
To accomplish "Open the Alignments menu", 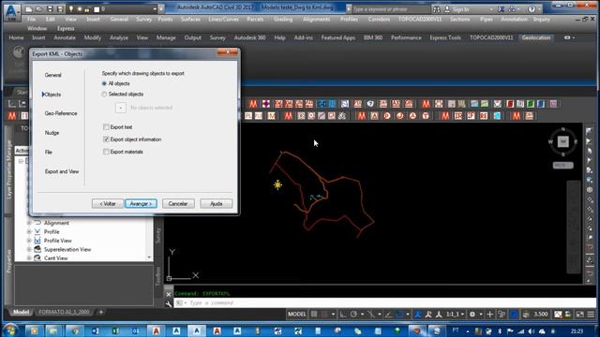I will point(317,19).
